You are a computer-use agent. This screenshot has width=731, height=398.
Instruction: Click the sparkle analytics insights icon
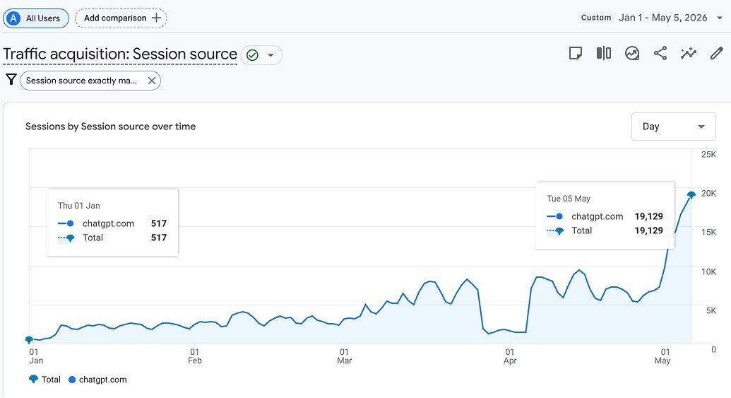coord(688,53)
